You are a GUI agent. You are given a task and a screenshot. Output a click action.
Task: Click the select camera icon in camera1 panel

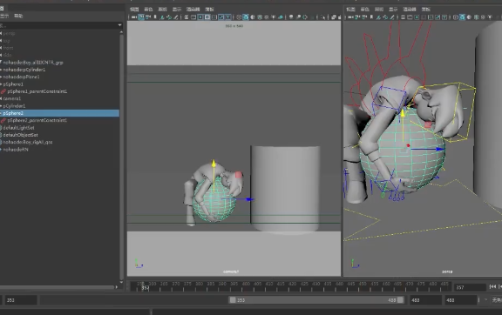click(x=134, y=17)
